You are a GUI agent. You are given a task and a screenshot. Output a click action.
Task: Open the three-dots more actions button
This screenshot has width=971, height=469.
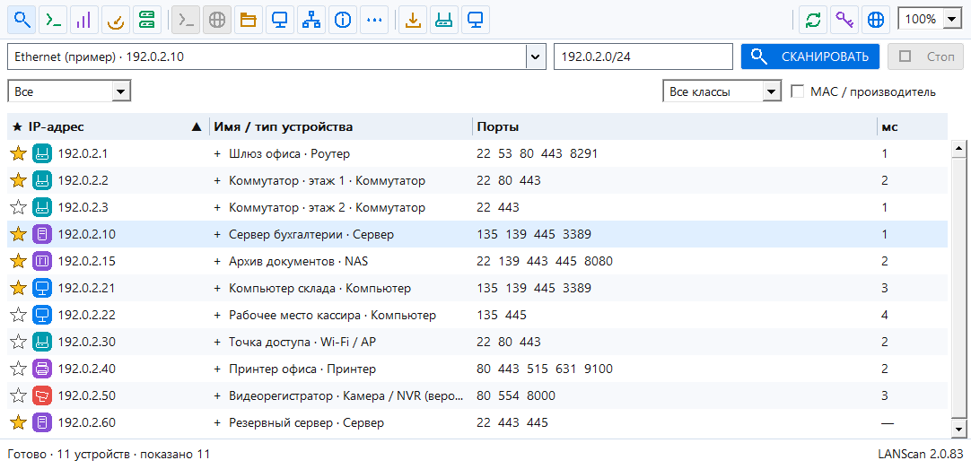pos(374,20)
